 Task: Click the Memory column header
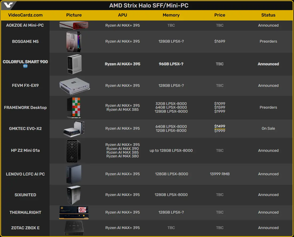click(171, 15)
